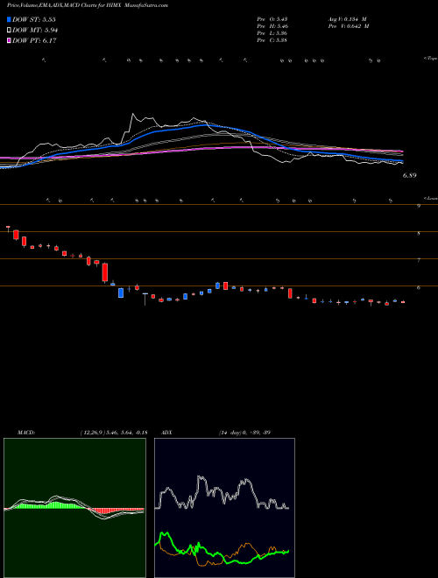Click the ADX (14 day) values text
The image size is (438, 578).
pyautogui.click(x=244, y=433)
